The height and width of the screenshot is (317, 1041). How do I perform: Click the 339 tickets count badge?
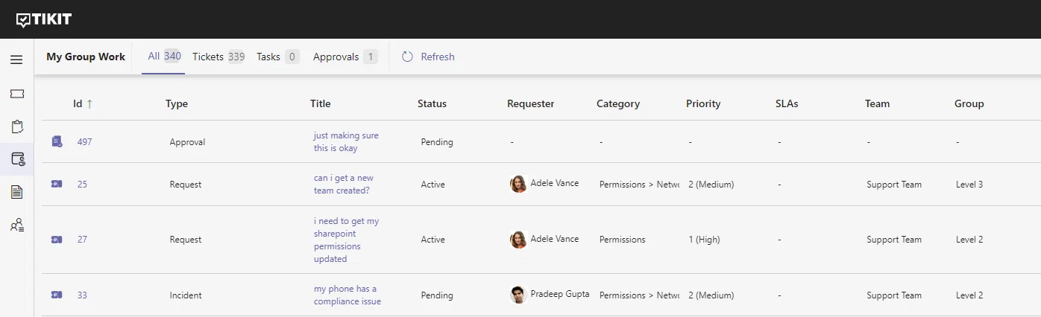(236, 57)
